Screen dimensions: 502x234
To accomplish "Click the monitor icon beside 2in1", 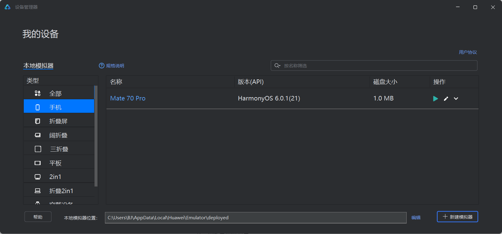I will [x=38, y=177].
